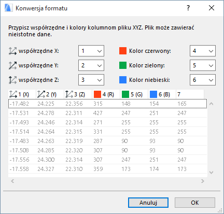The height and width of the screenshot is (214, 224).
Task: Click the 1 (X) column header
Action: click(x=22, y=94)
